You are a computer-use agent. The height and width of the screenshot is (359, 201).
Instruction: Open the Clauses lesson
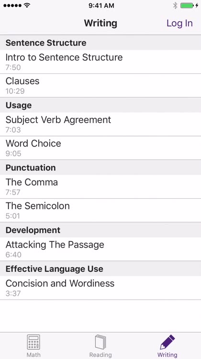coord(100,85)
